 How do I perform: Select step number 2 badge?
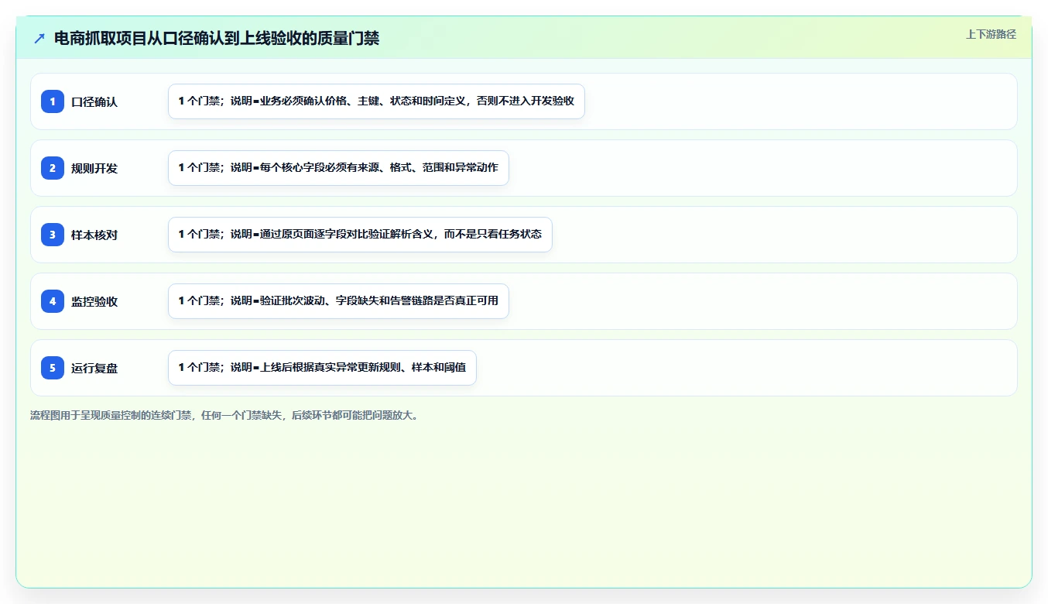click(53, 168)
